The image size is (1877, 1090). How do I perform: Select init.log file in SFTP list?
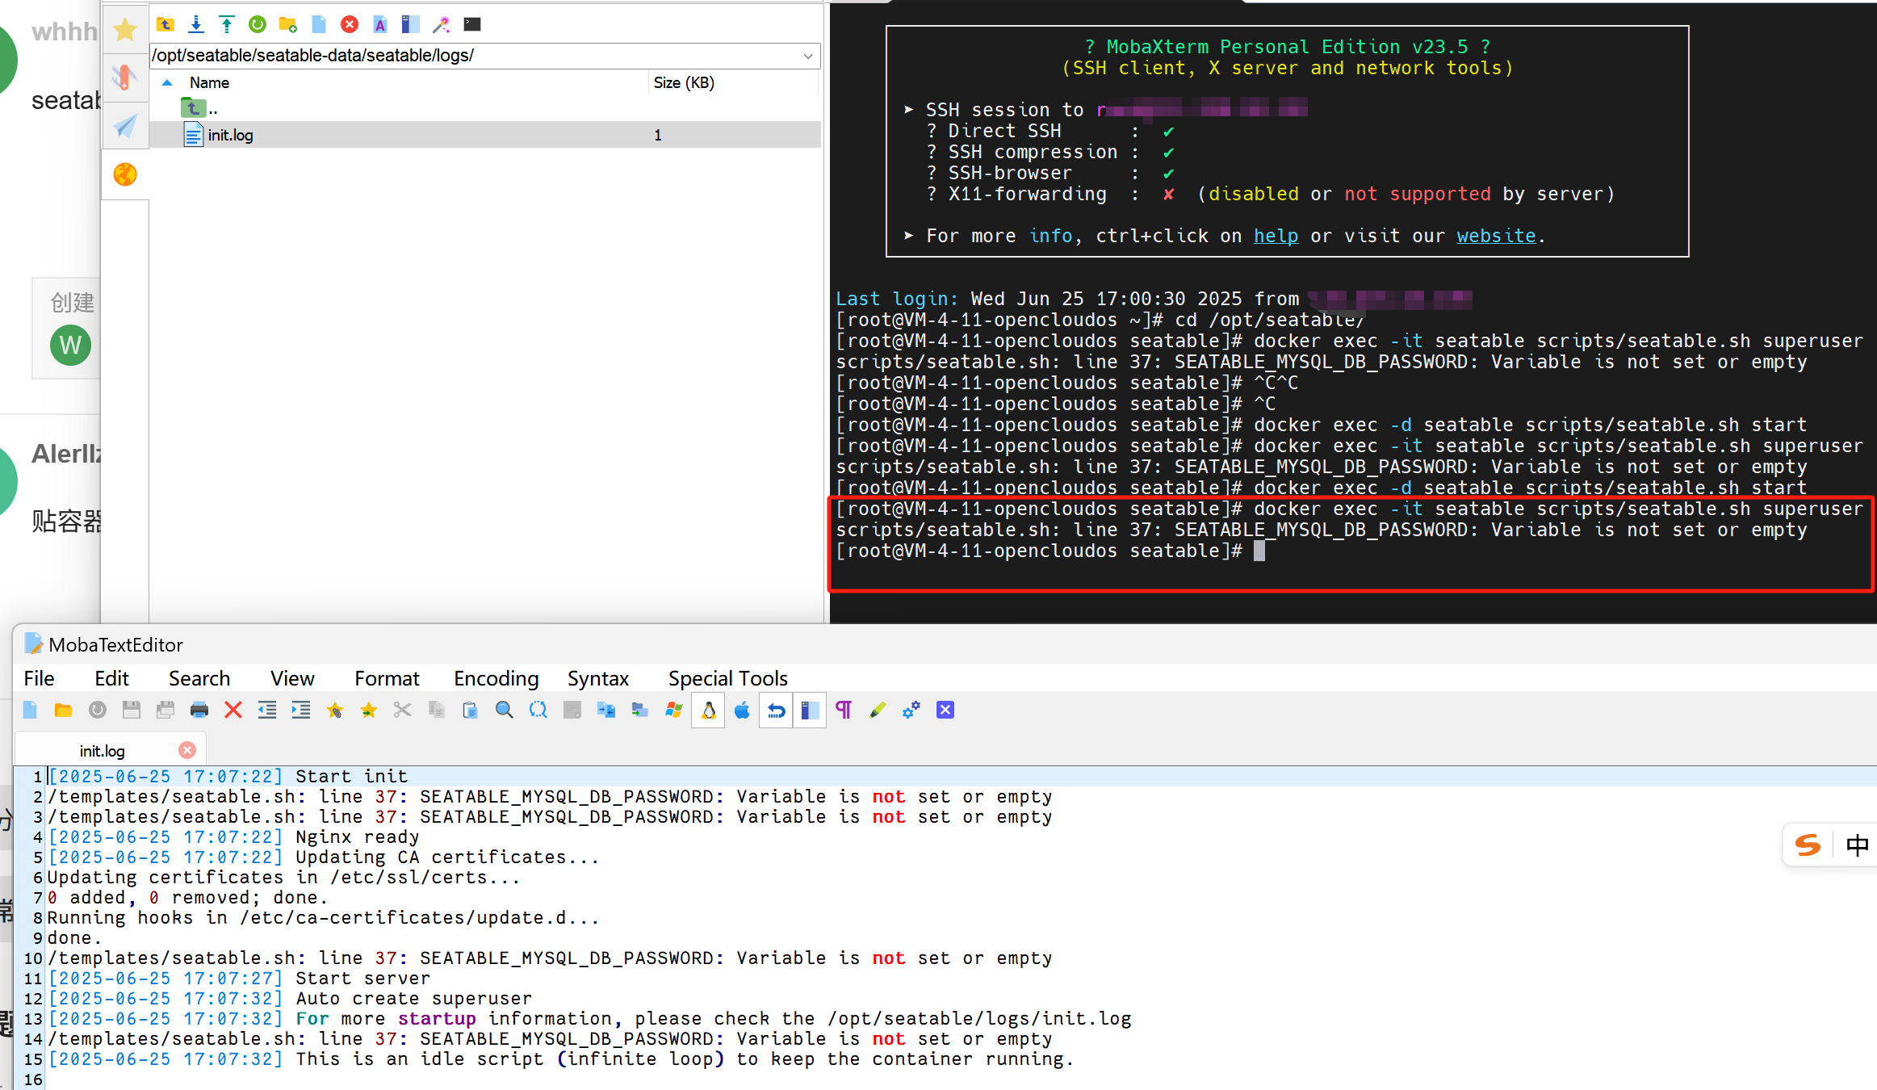(485, 135)
